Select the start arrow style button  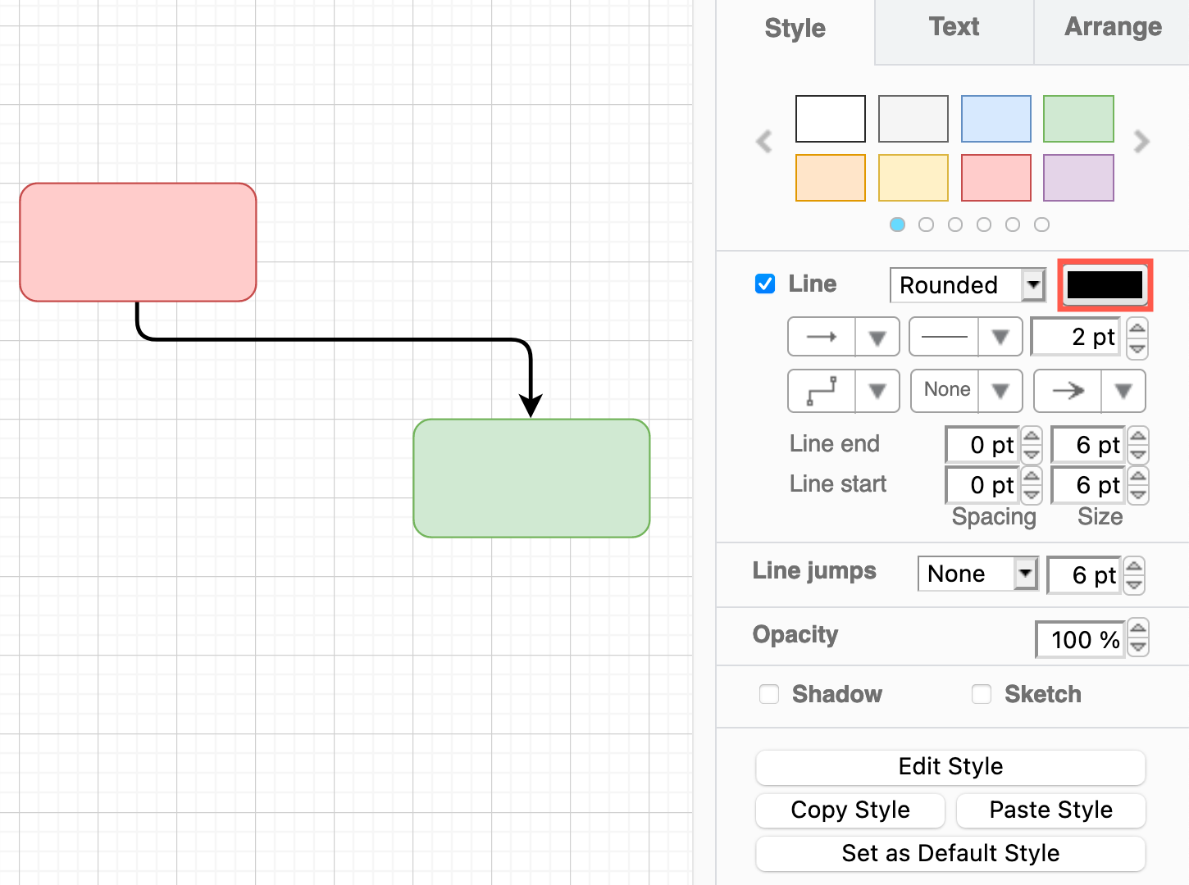click(821, 337)
